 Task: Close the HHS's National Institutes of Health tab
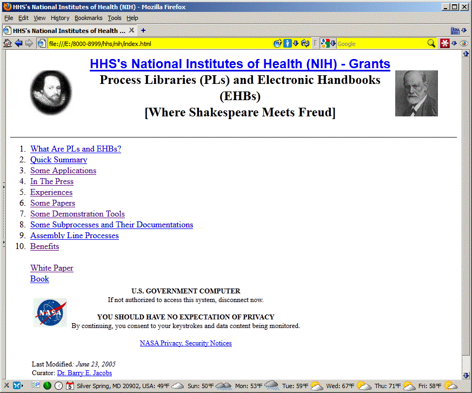[131, 30]
